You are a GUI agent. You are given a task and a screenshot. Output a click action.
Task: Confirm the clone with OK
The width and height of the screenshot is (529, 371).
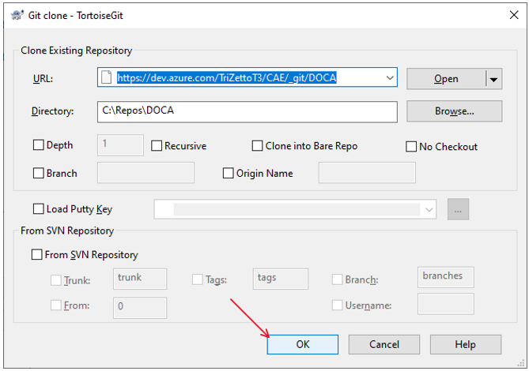point(302,344)
